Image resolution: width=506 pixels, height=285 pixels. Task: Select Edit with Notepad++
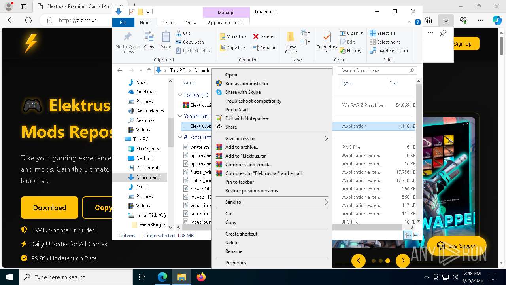(272, 118)
